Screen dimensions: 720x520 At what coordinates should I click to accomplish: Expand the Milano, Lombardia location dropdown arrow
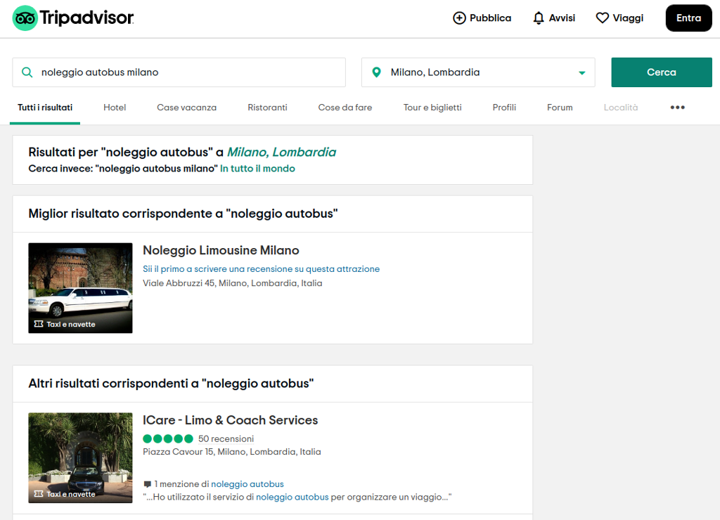point(581,73)
